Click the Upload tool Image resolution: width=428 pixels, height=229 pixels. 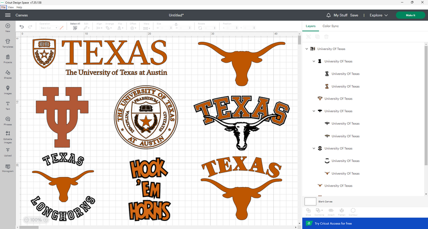(8, 152)
